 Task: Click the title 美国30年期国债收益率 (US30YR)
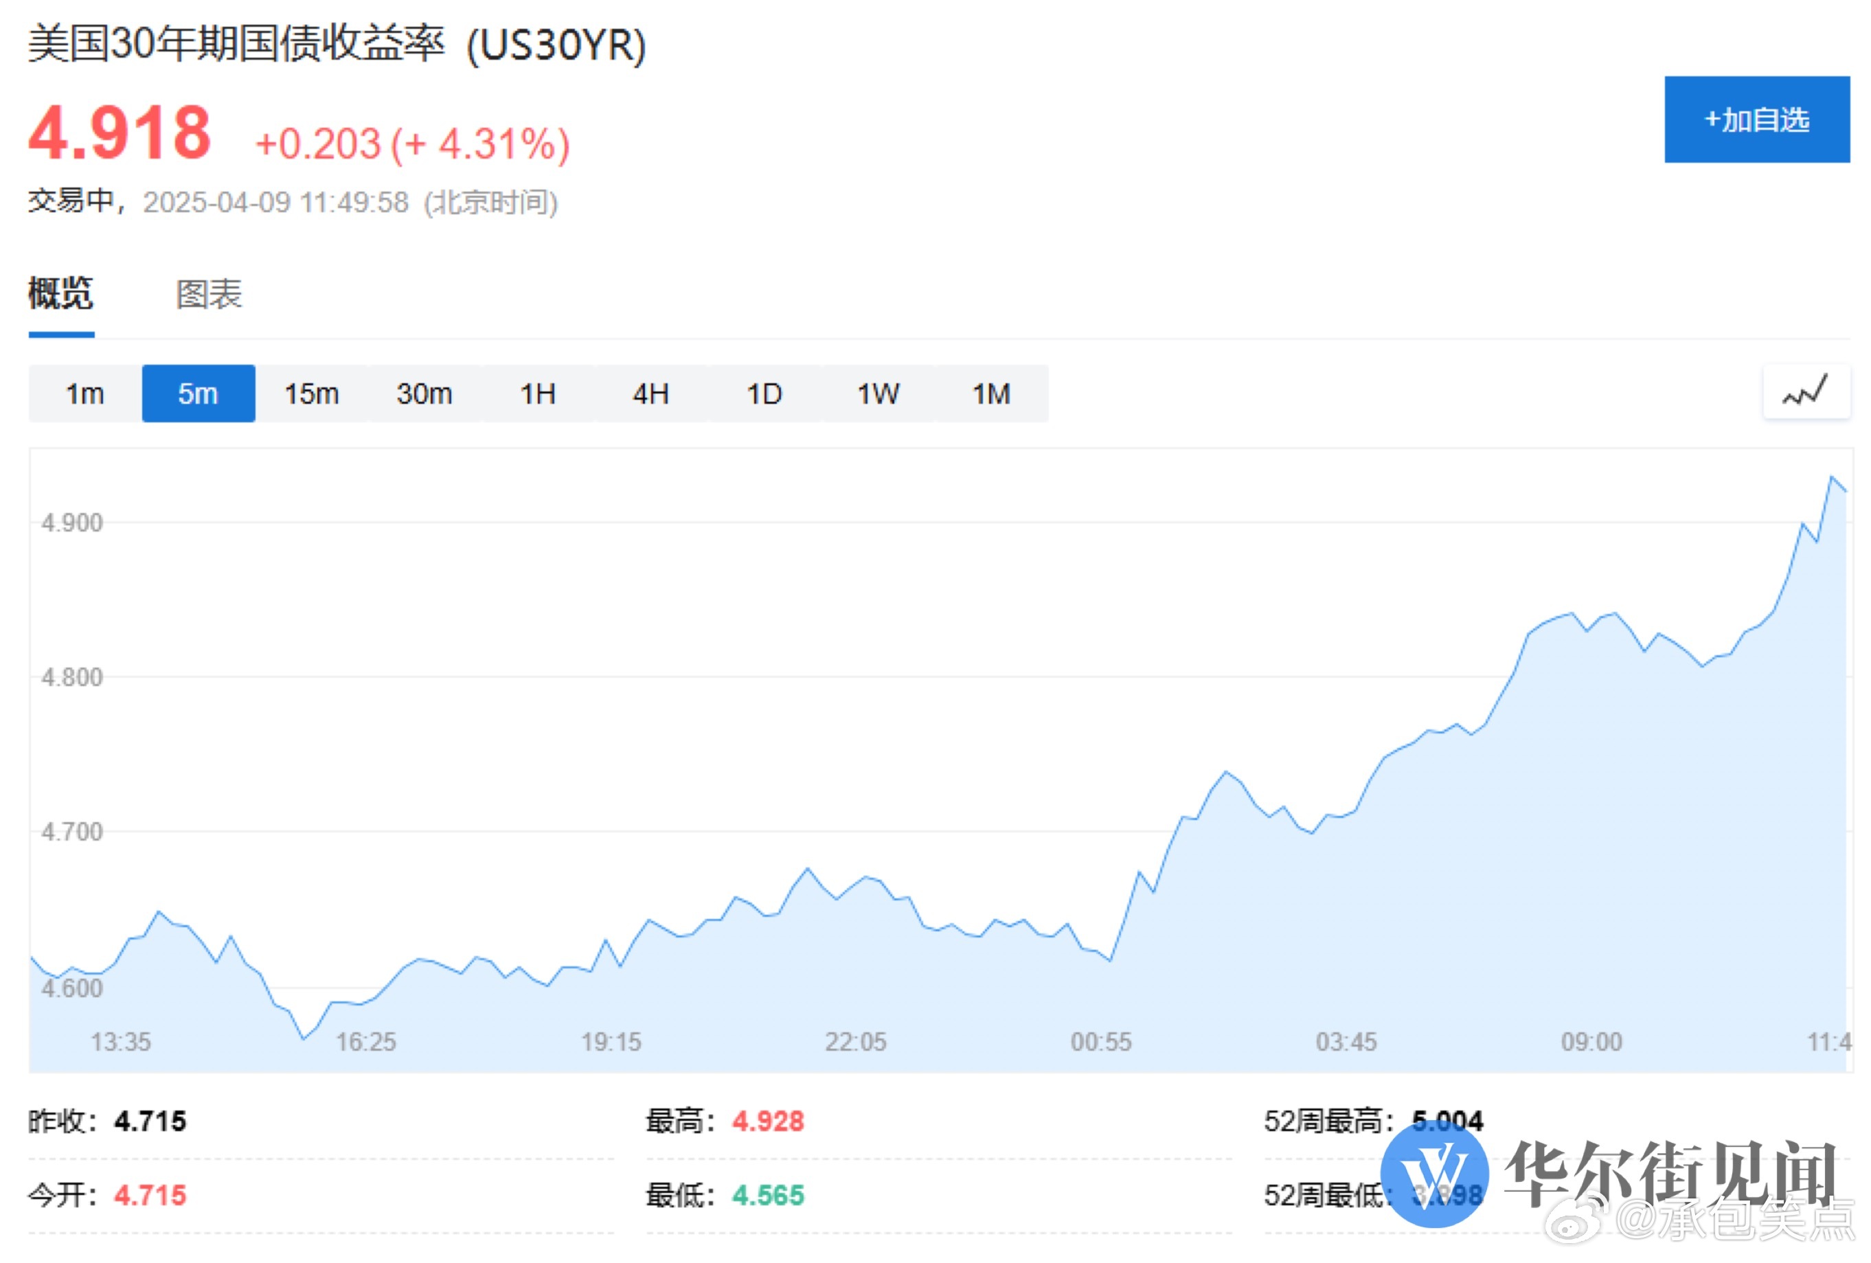pos(337,44)
